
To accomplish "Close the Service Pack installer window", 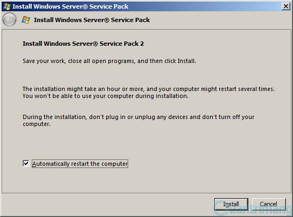I will point(285,6).
